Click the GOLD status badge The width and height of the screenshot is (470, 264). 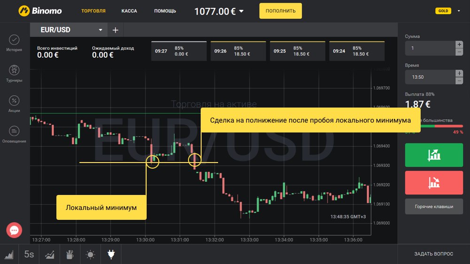443,11
